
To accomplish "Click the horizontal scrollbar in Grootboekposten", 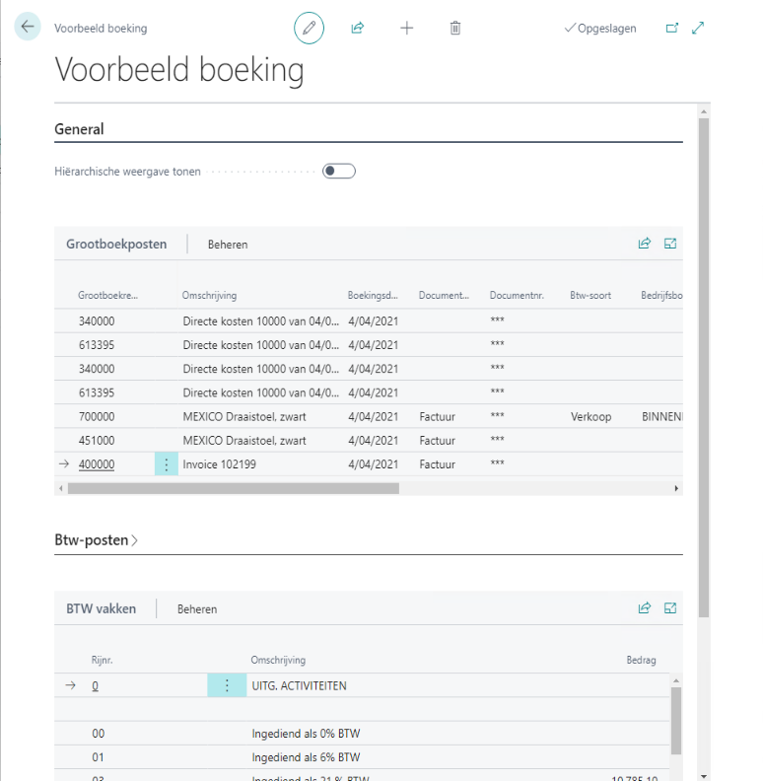I will click(232, 488).
